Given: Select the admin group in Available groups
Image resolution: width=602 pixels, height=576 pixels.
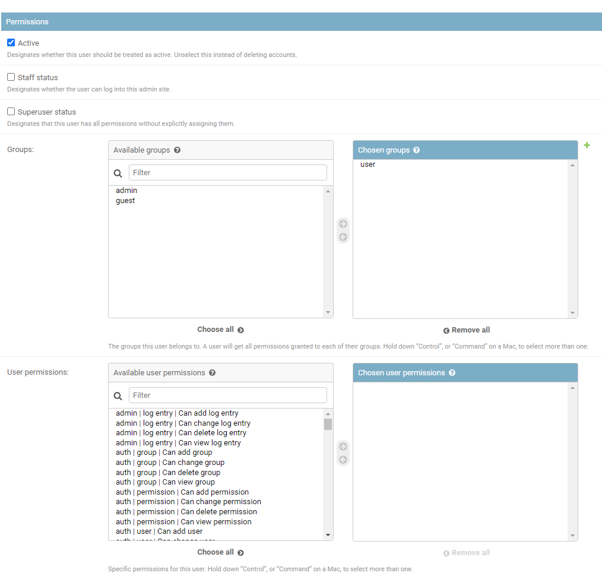Looking at the screenshot, I should (x=216, y=191).
